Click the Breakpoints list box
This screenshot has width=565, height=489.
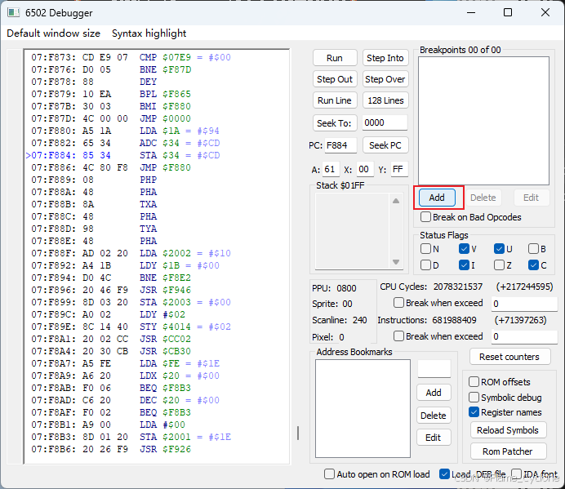[x=484, y=121]
